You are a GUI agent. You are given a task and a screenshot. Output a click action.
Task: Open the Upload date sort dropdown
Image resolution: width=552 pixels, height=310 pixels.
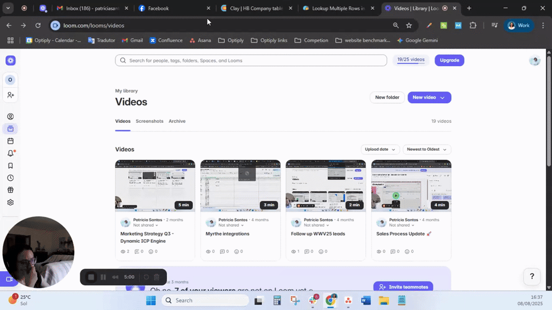[380, 149]
